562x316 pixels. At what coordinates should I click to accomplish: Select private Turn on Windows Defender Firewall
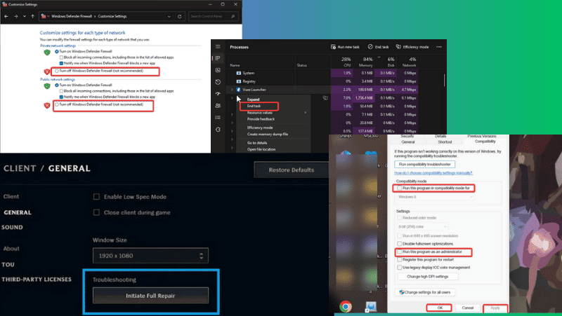click(57, 51)
